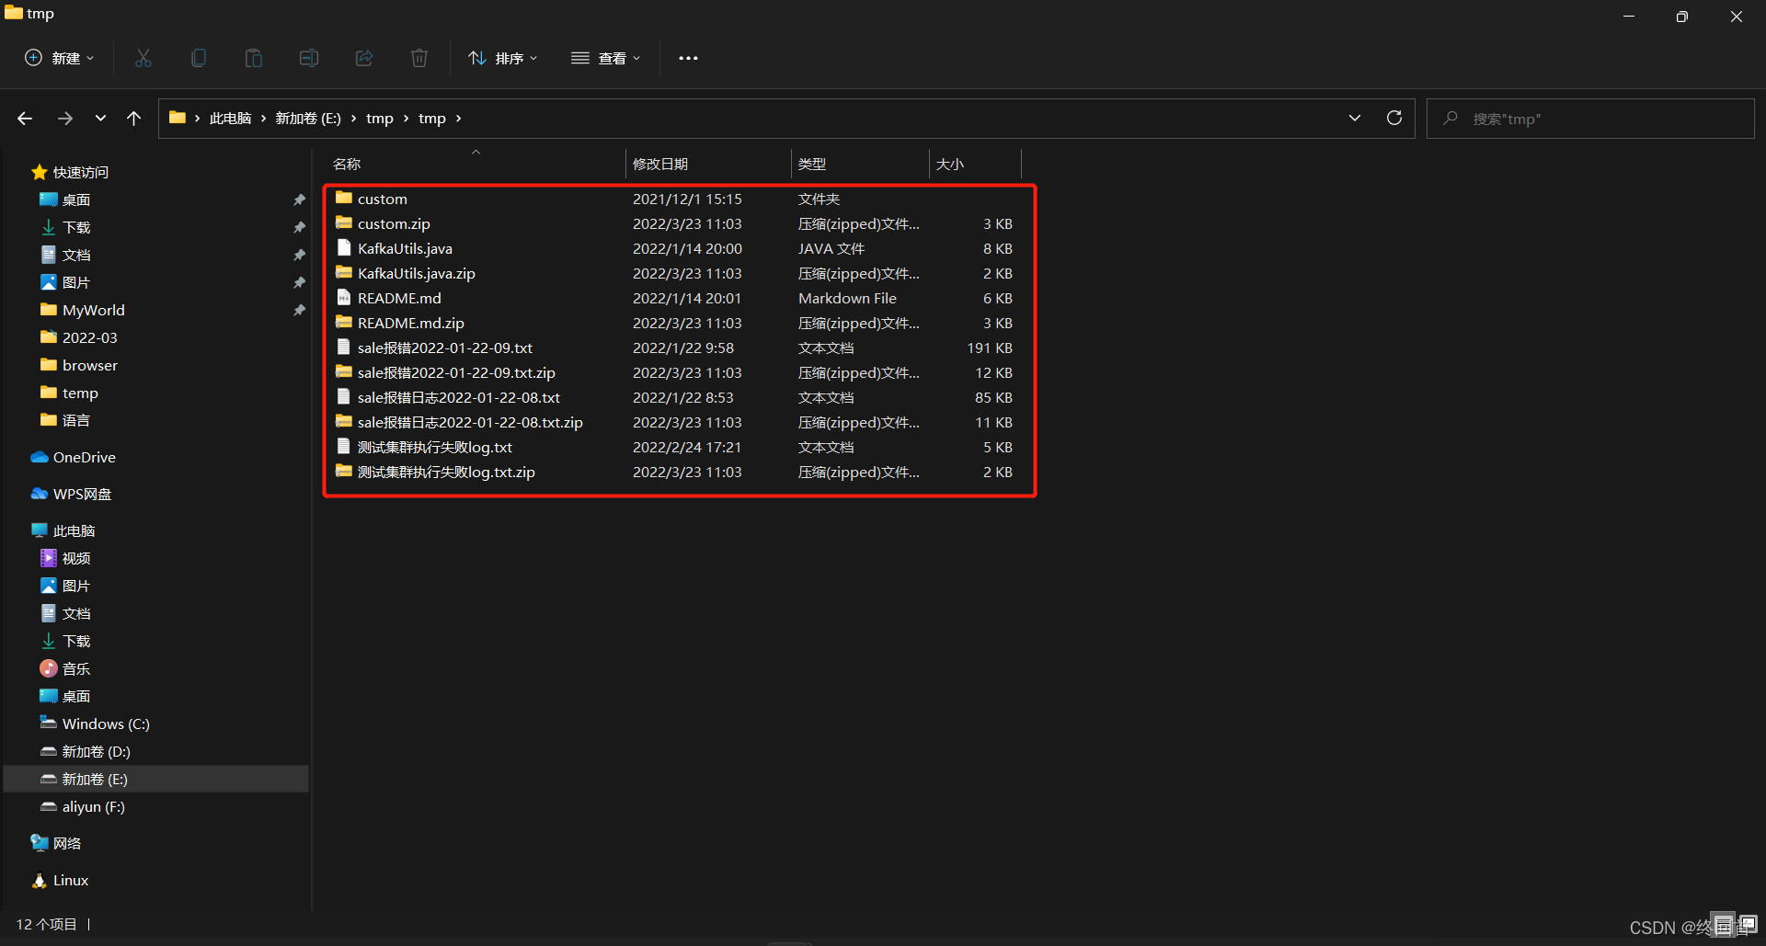This screenshot has height=946, width=1766.
Task: Go back with the left arrow
Action: (25, 119)
